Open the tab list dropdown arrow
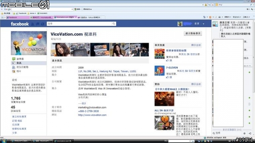The width and height of the screenshot is (255, 143). [x=5, y=17]
